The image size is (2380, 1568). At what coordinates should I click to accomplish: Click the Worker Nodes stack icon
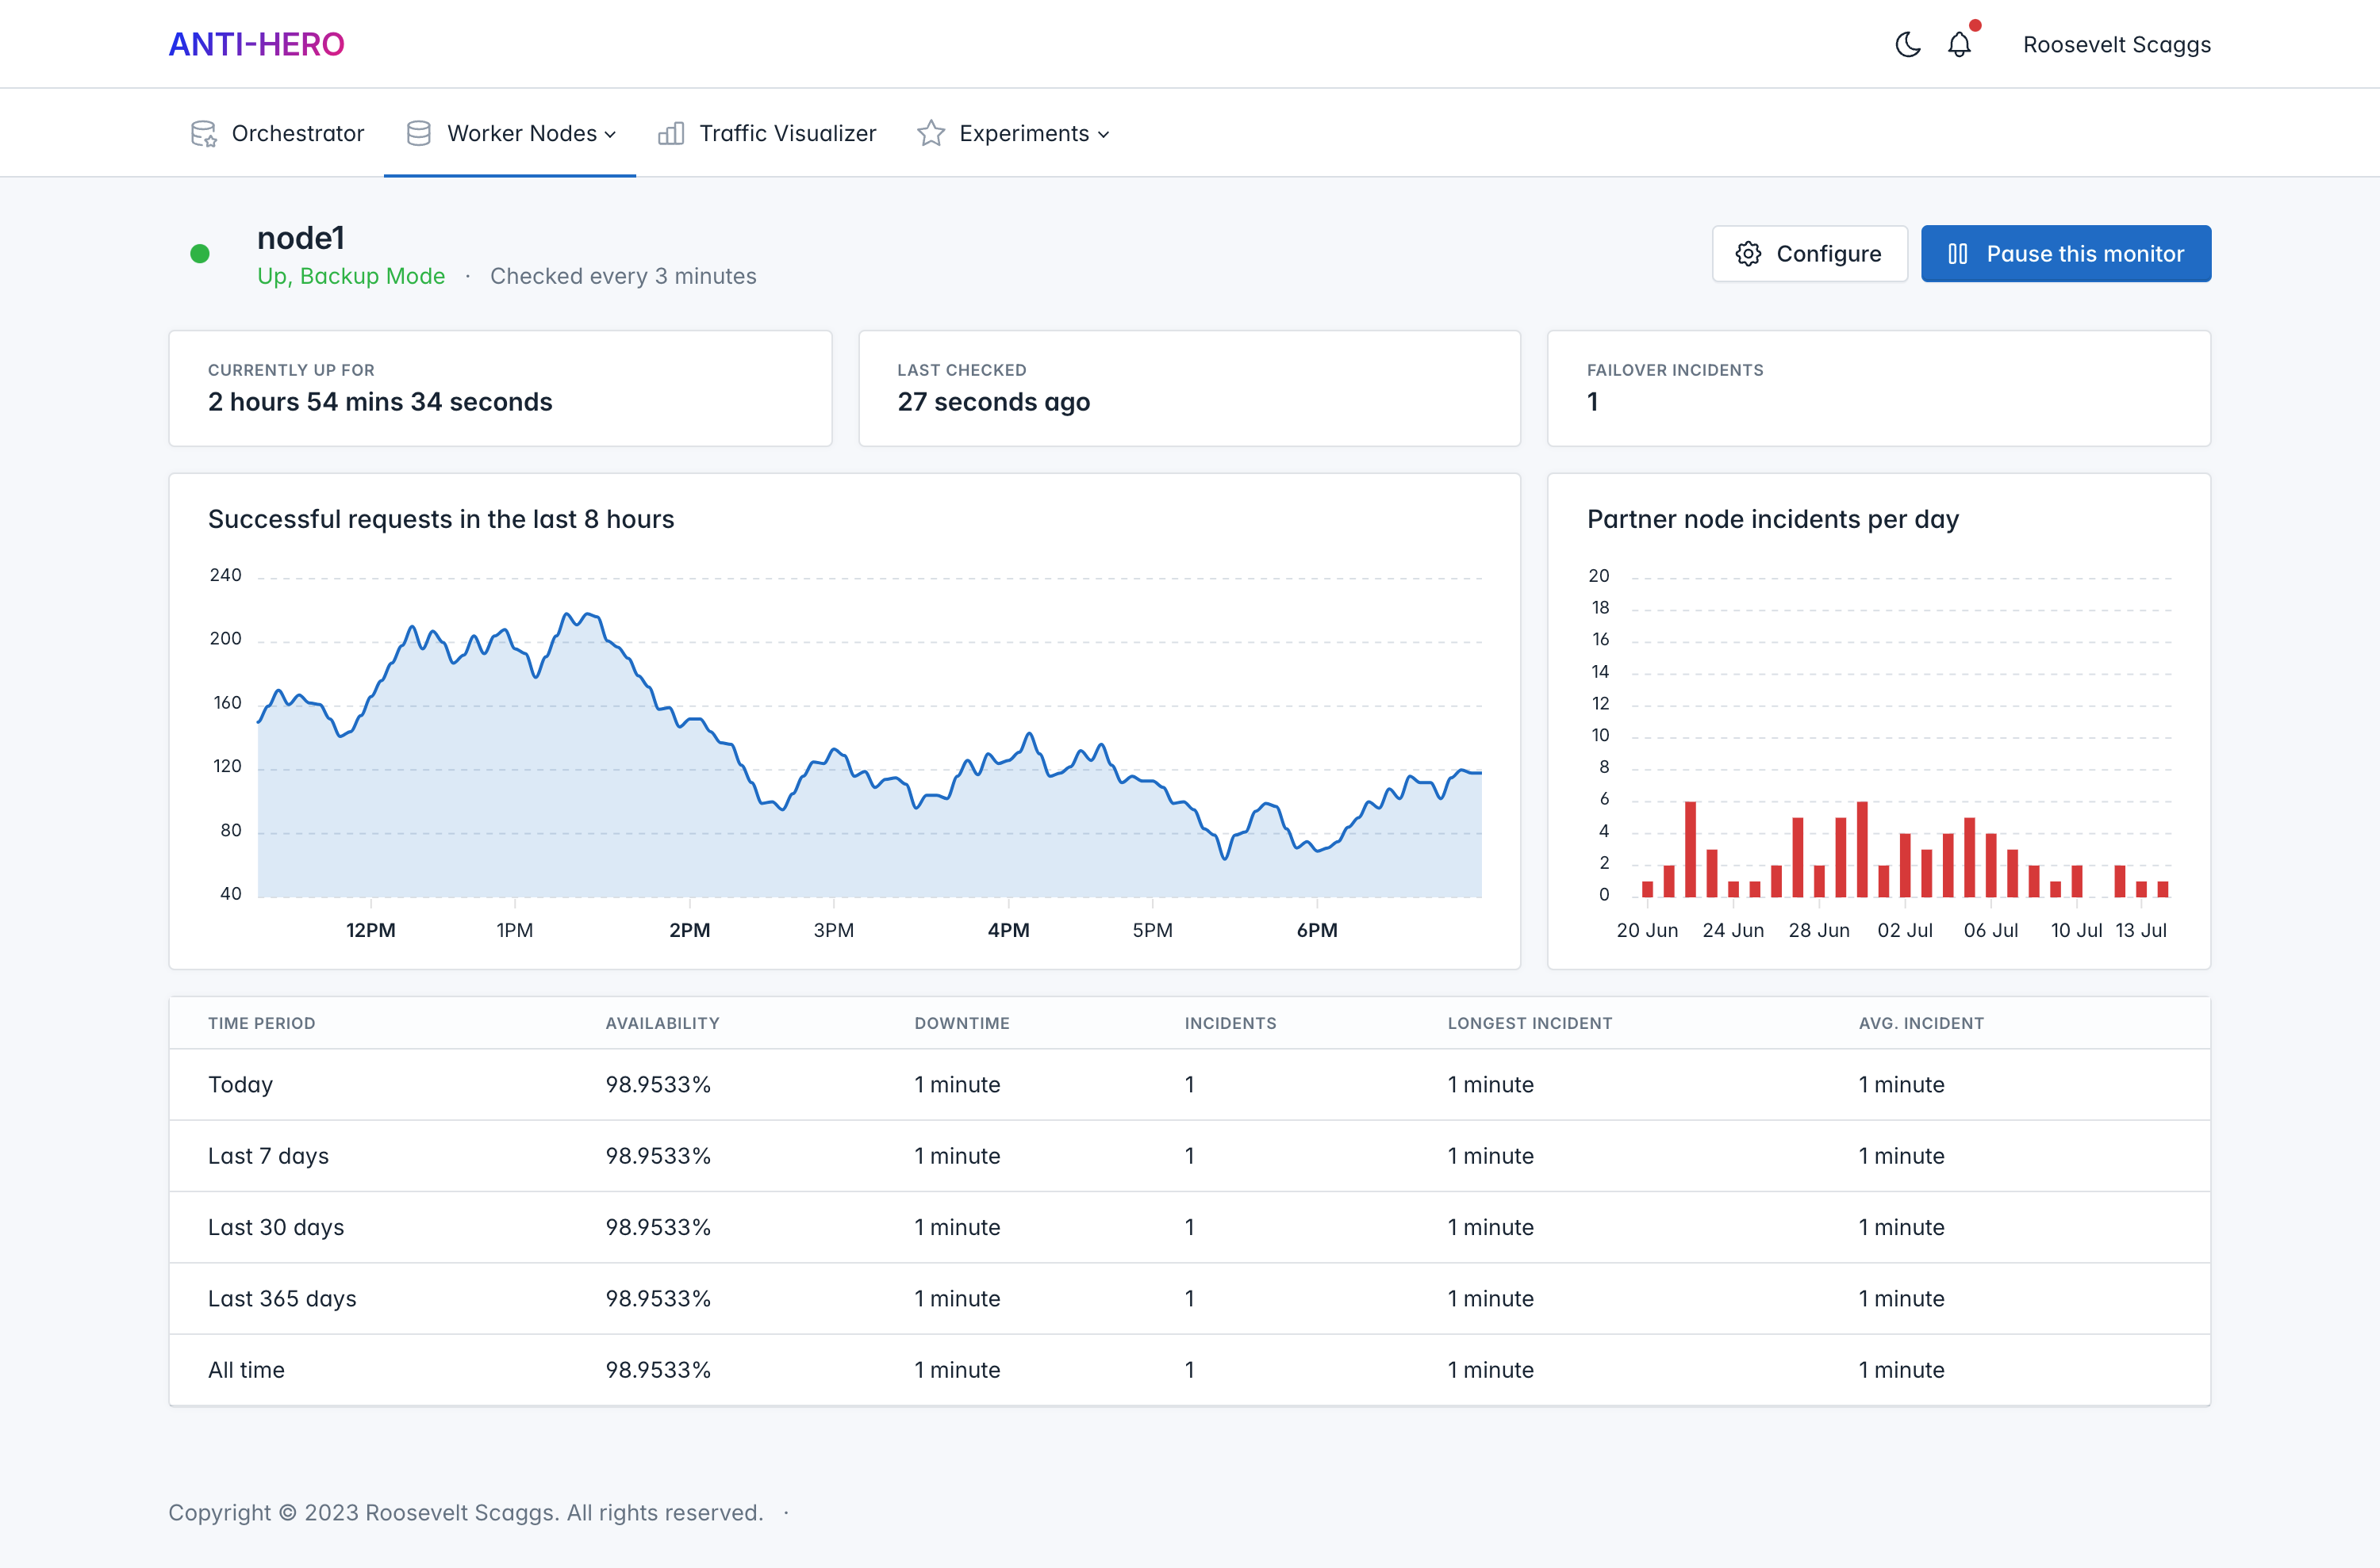420,134
